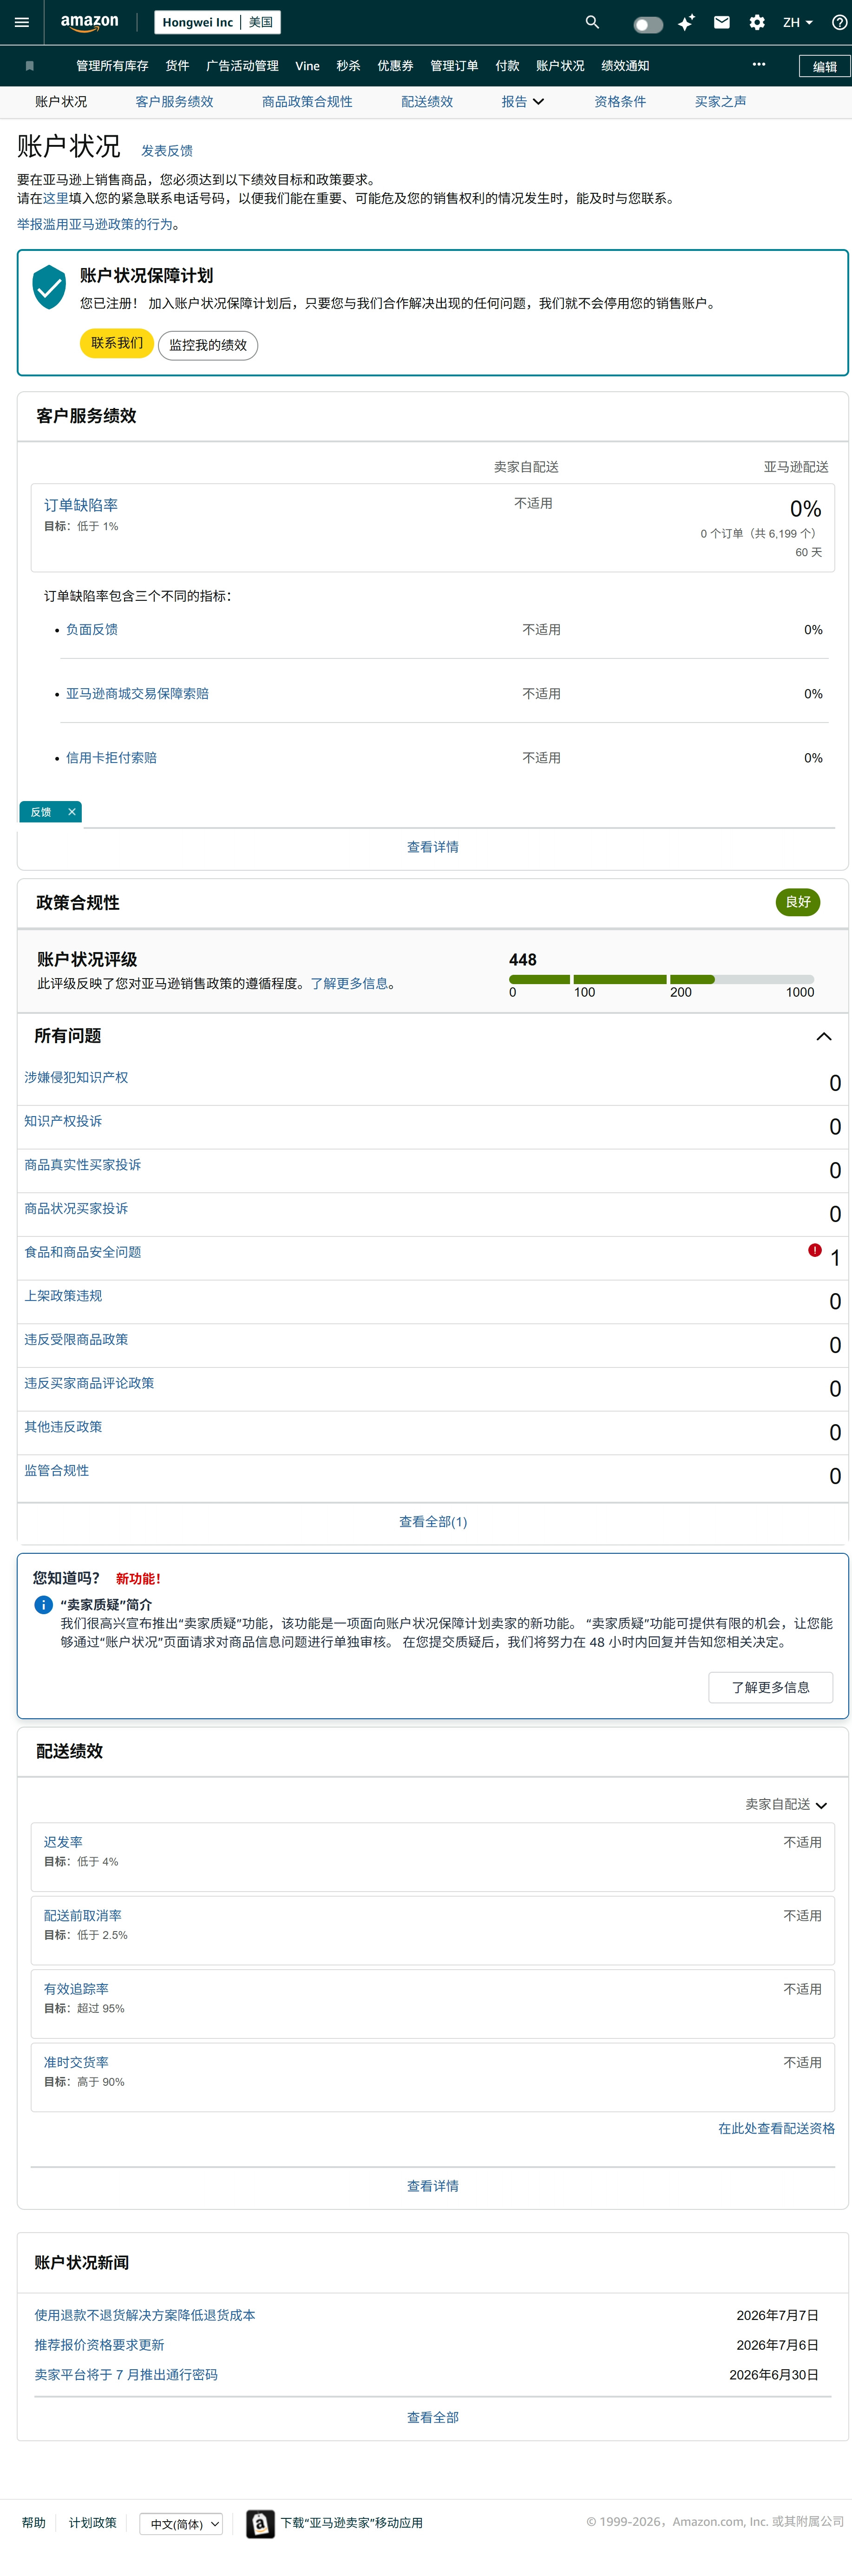Open news item 推荐报价资格要求更新

tap(99, 2345)
